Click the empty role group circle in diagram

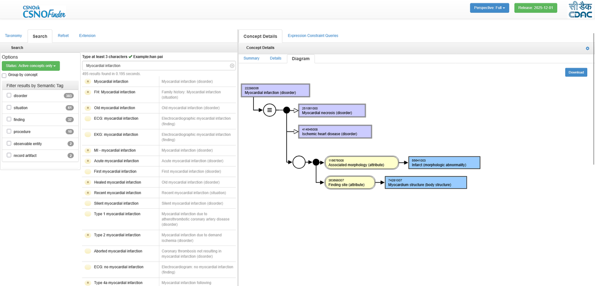[x=299, y=162]
